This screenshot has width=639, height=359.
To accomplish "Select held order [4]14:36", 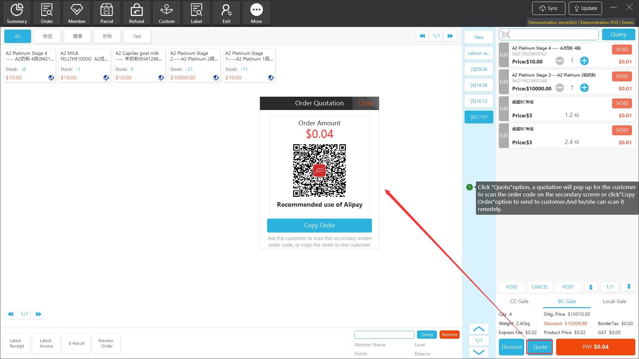I will 479,85.
